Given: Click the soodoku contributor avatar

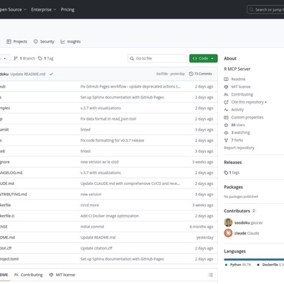Looking at the screenshot, I should pyautogui.click(x=228, y=222).
